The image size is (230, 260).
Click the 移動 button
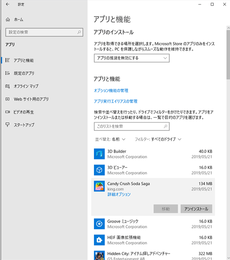click(x=166, y=209)
